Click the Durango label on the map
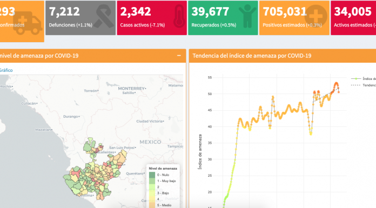The height and width of the screenshot is (208, 376). [71, 116]
